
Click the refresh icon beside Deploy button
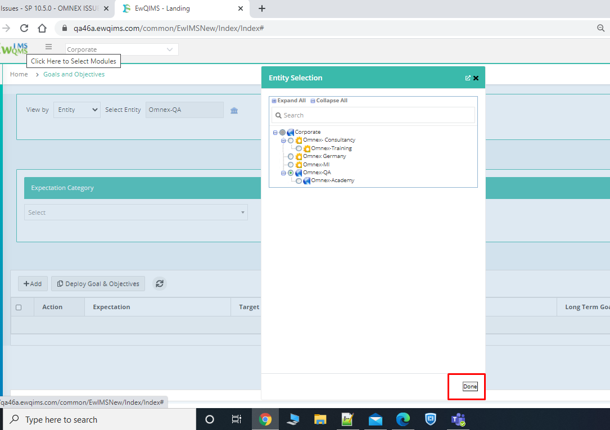click(x=160, y=284)
